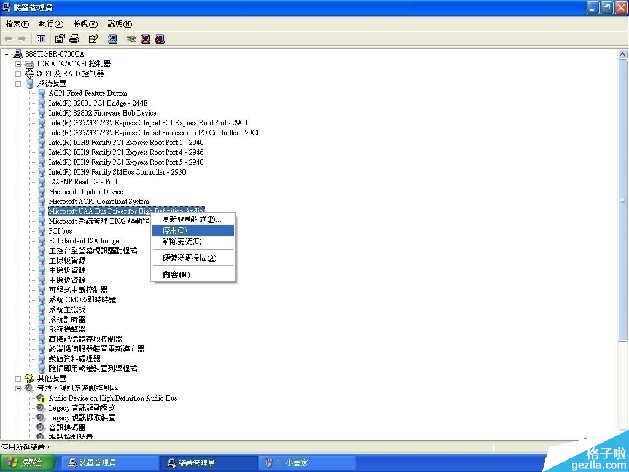Screen dimensions: 629x472
Task: Expand the SCSI 及 RAID 控制器 node
Action: pyautogui.click(x=18, y=74)
